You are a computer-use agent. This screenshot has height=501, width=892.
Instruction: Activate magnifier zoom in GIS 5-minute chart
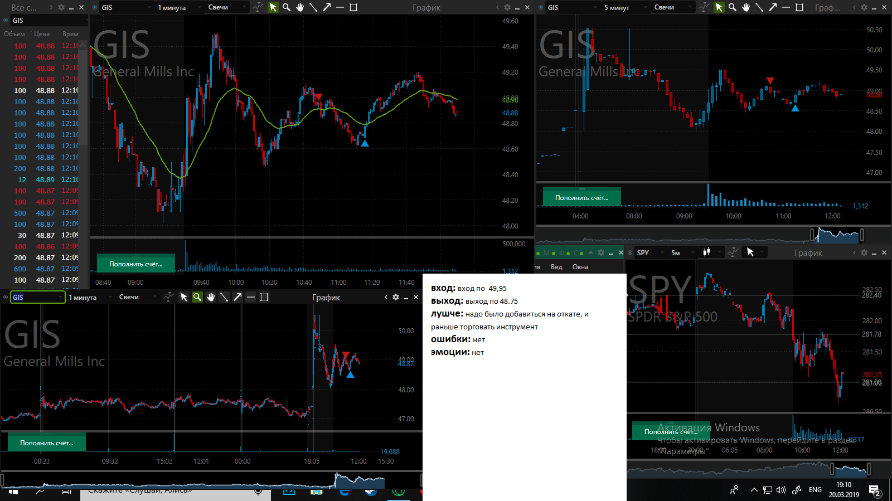pyautogui.click(x=733, y=7)
